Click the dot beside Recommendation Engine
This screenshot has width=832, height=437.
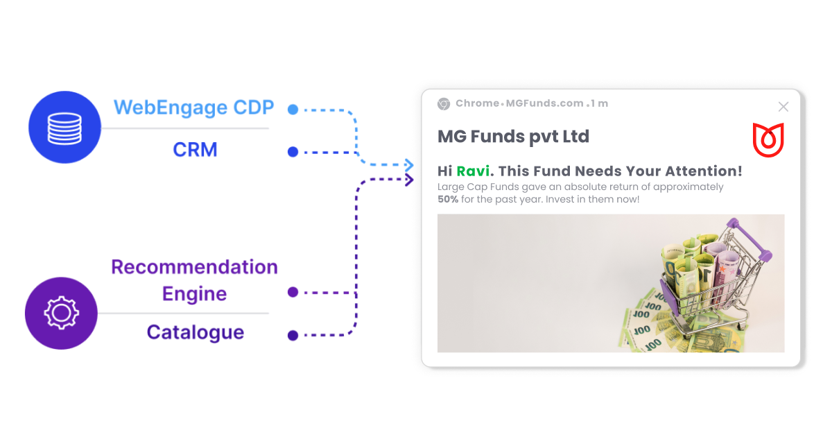click(x=293, y=293)
